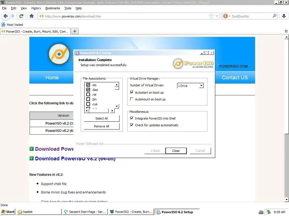This screenshot has width=289, height=216.
Task: Open the Help menu
Action: tap(78, 8)
